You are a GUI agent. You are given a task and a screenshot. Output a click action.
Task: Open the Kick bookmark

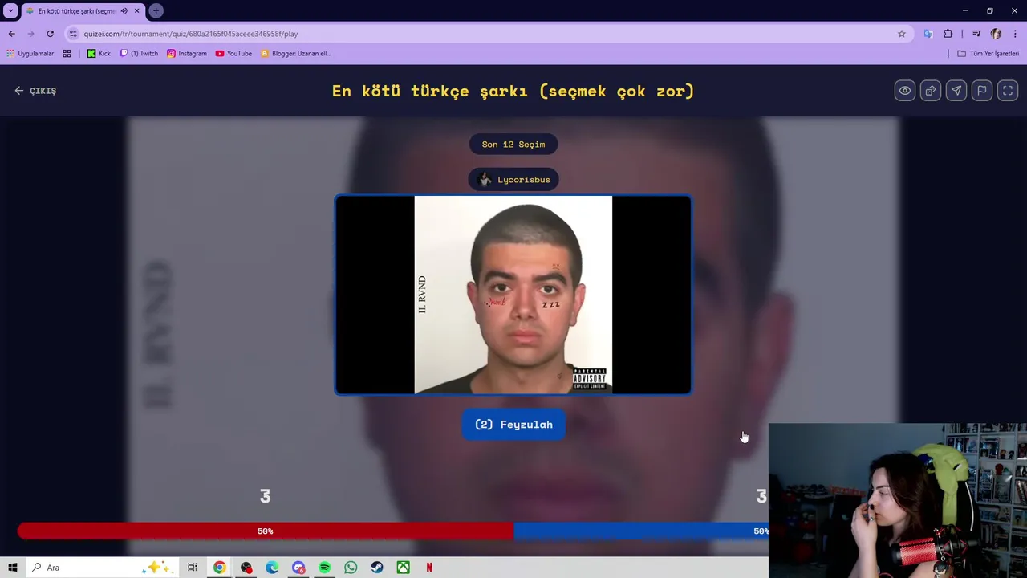coord(99,54)
